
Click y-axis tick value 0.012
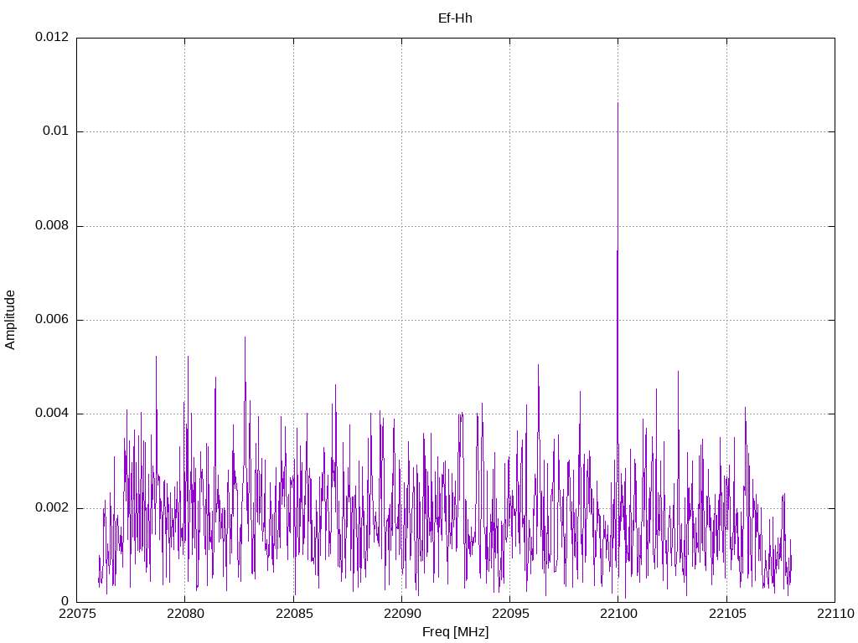pos(52,37)
